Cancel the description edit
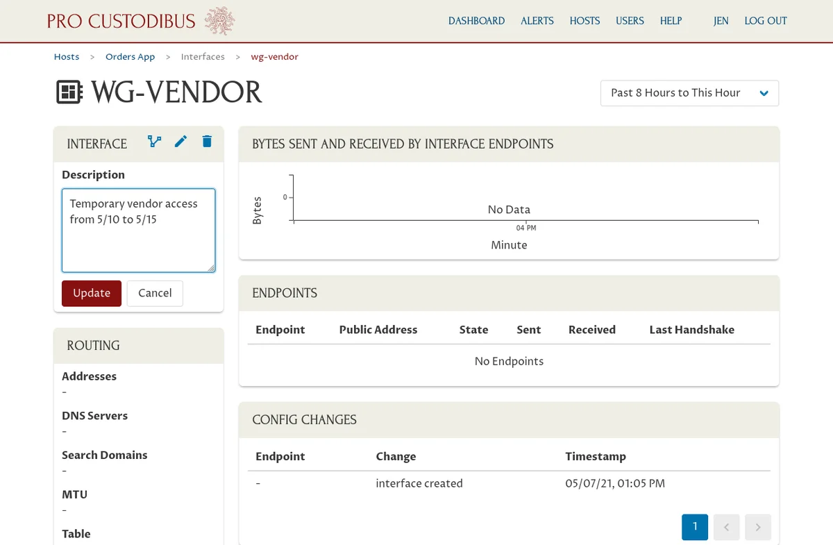The height and width of the screenshot is (545, 833). pyautogui.click(x=155, y=293)
